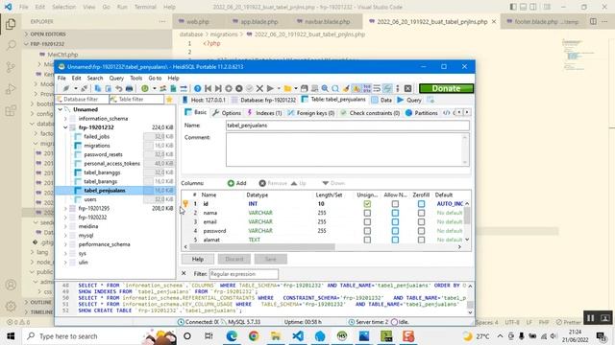
Task: Toggle Allow NULL checkbox for id column
Action: click(x=395, y=204)
